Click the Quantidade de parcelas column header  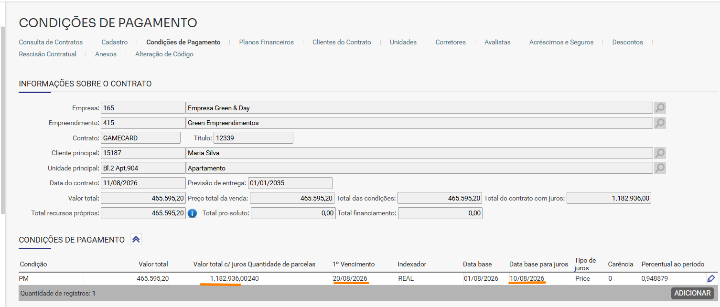(281, 264)
